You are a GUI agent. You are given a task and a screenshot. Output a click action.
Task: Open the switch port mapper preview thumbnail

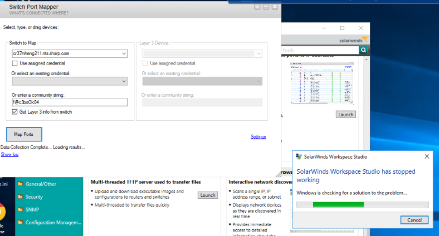point(321,83)
